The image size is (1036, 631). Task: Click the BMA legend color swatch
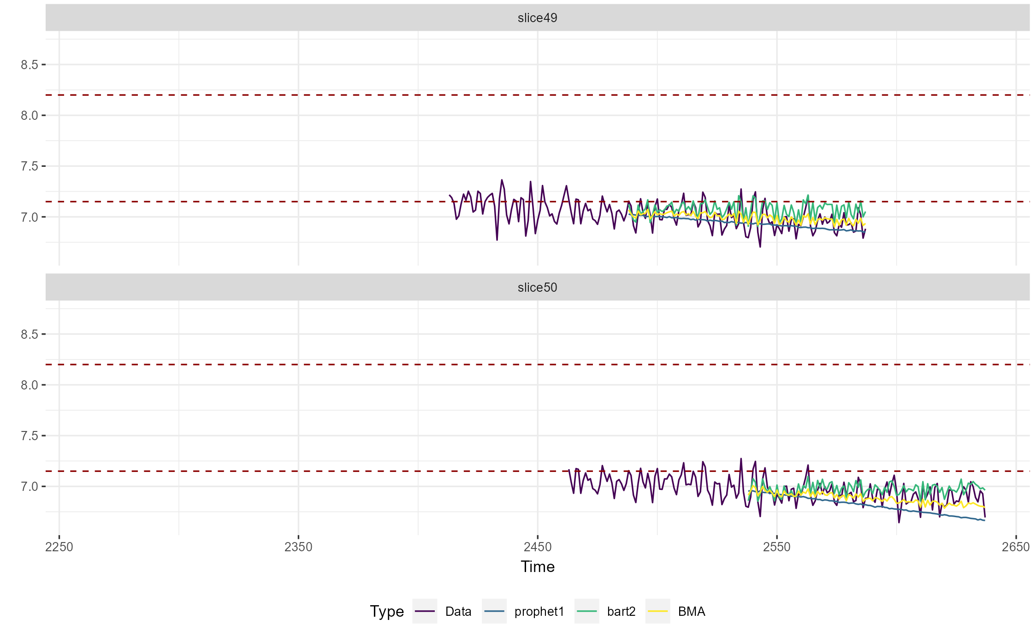pos(657,611)
